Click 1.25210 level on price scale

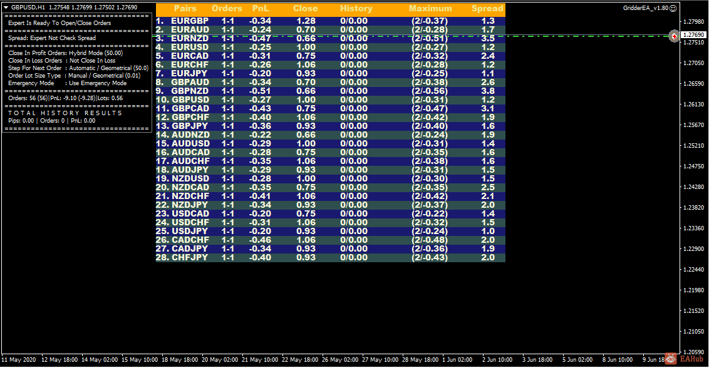pos(693,146)
